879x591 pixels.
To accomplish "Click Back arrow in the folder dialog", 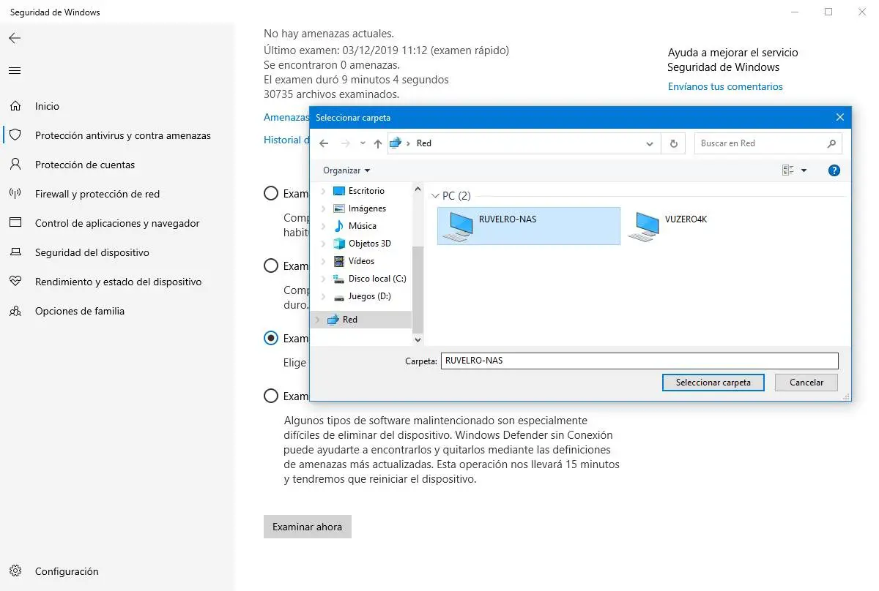I will coord(324,143).
